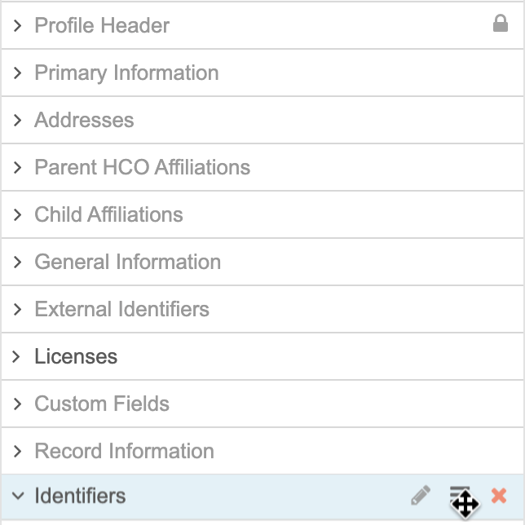Viewport: 525px width, 525px height.
Task: Collapse the Identifiers section chevron
Action: point(18,496)
